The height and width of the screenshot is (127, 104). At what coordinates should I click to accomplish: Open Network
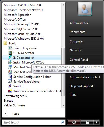click(x=75, y=50)
